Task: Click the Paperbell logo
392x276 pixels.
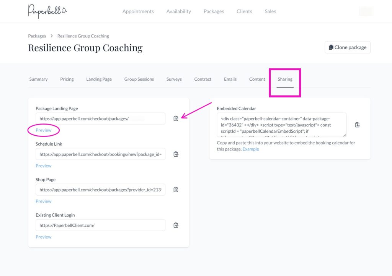Action: pos(47,11)
